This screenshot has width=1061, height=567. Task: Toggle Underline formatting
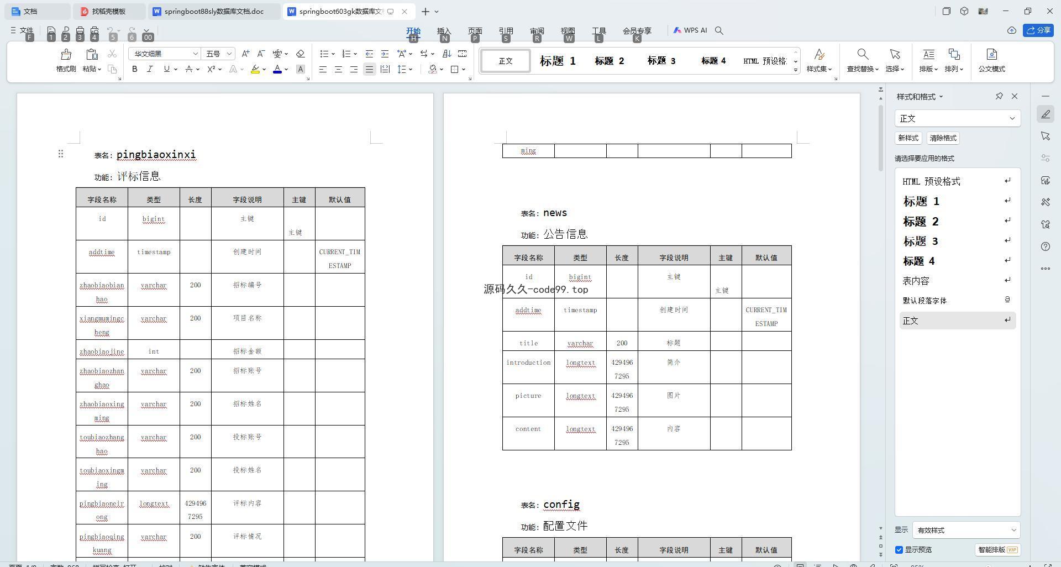coord(166,69)
